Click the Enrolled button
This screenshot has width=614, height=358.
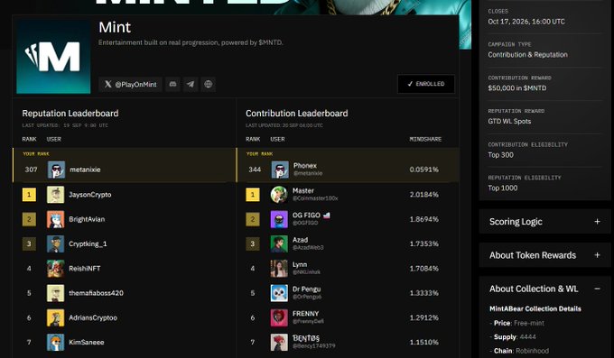(x=426, y=84)
